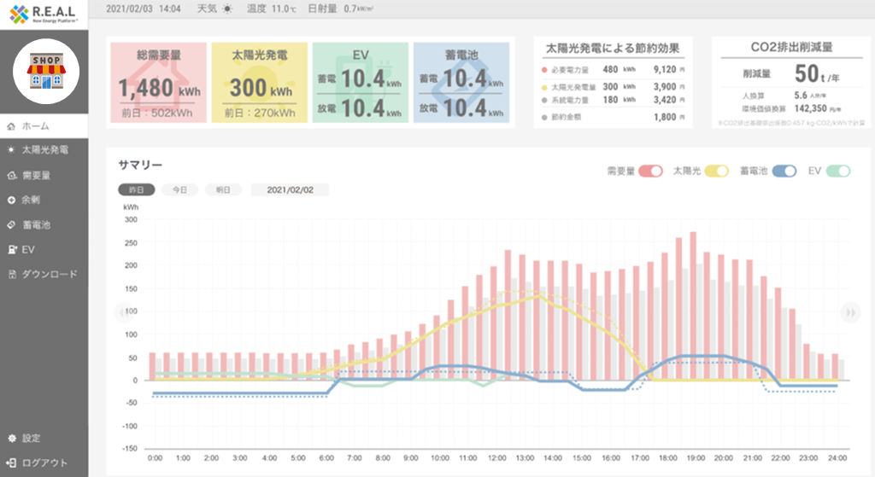
Task: Click the R.E.A.L logo icon
Action: [x=18, y=14]
